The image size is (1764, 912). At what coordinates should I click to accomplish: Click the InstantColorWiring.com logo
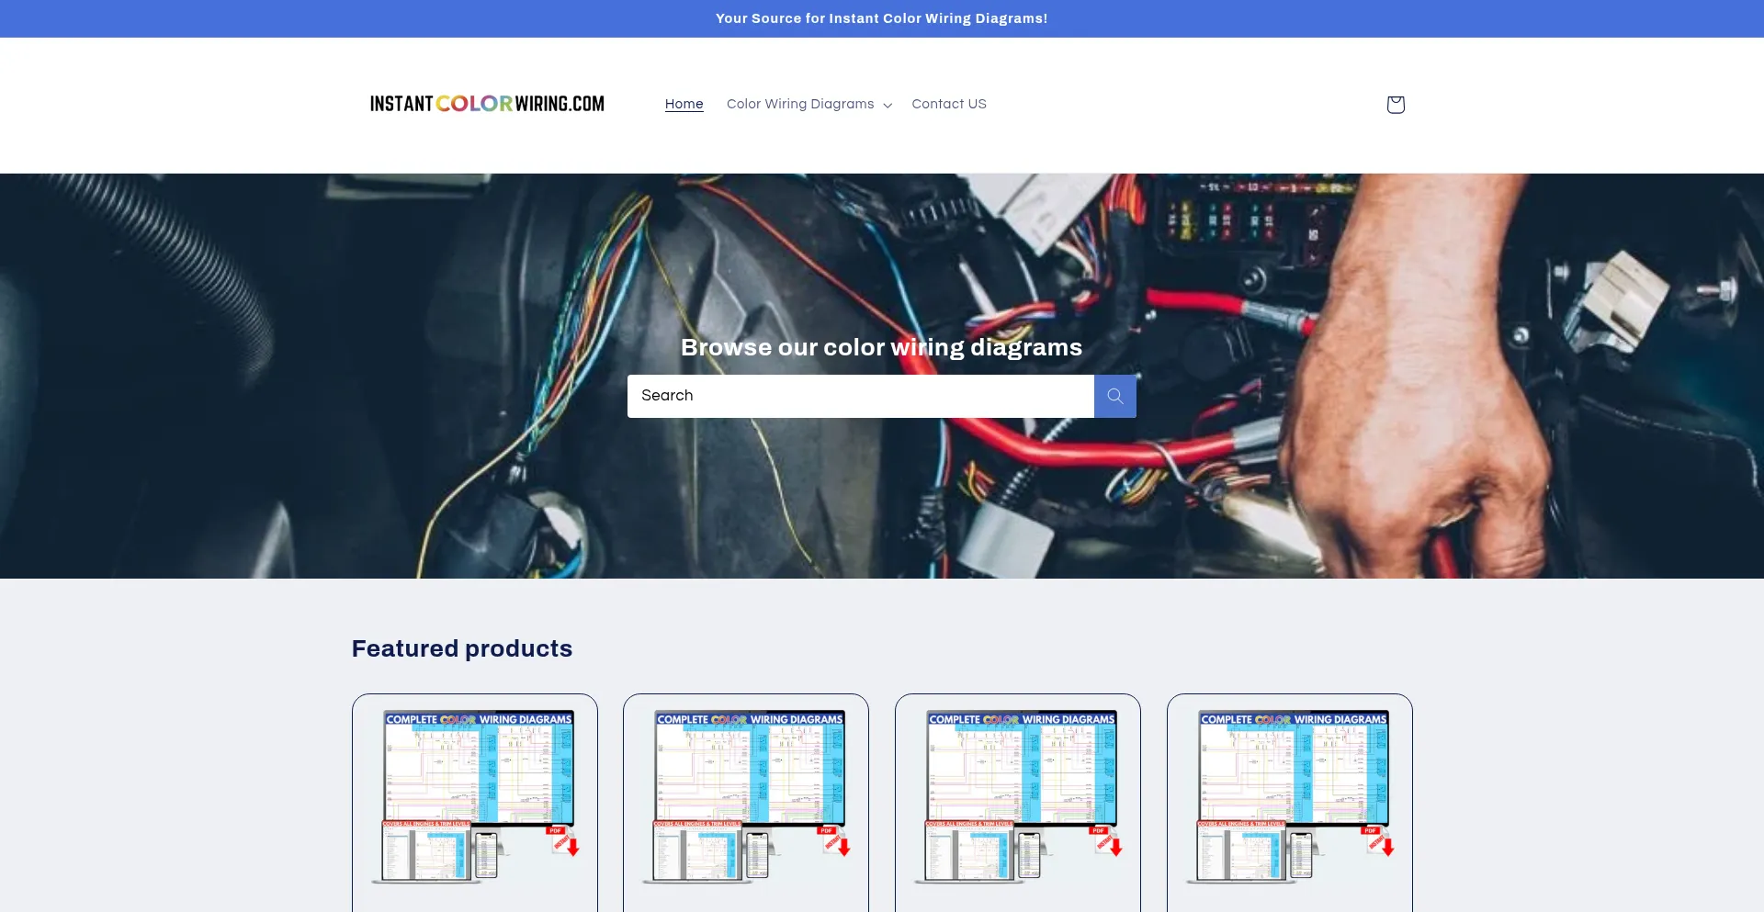[487, 104]
